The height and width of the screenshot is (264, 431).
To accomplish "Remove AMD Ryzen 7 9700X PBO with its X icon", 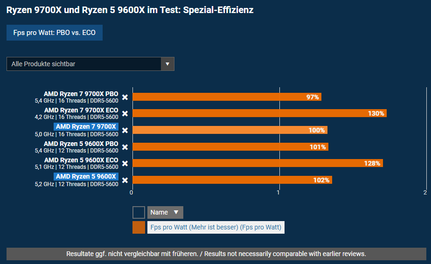I will coord(125,97).
